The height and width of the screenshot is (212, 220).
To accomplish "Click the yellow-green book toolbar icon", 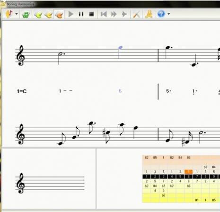I will point(38,15).
